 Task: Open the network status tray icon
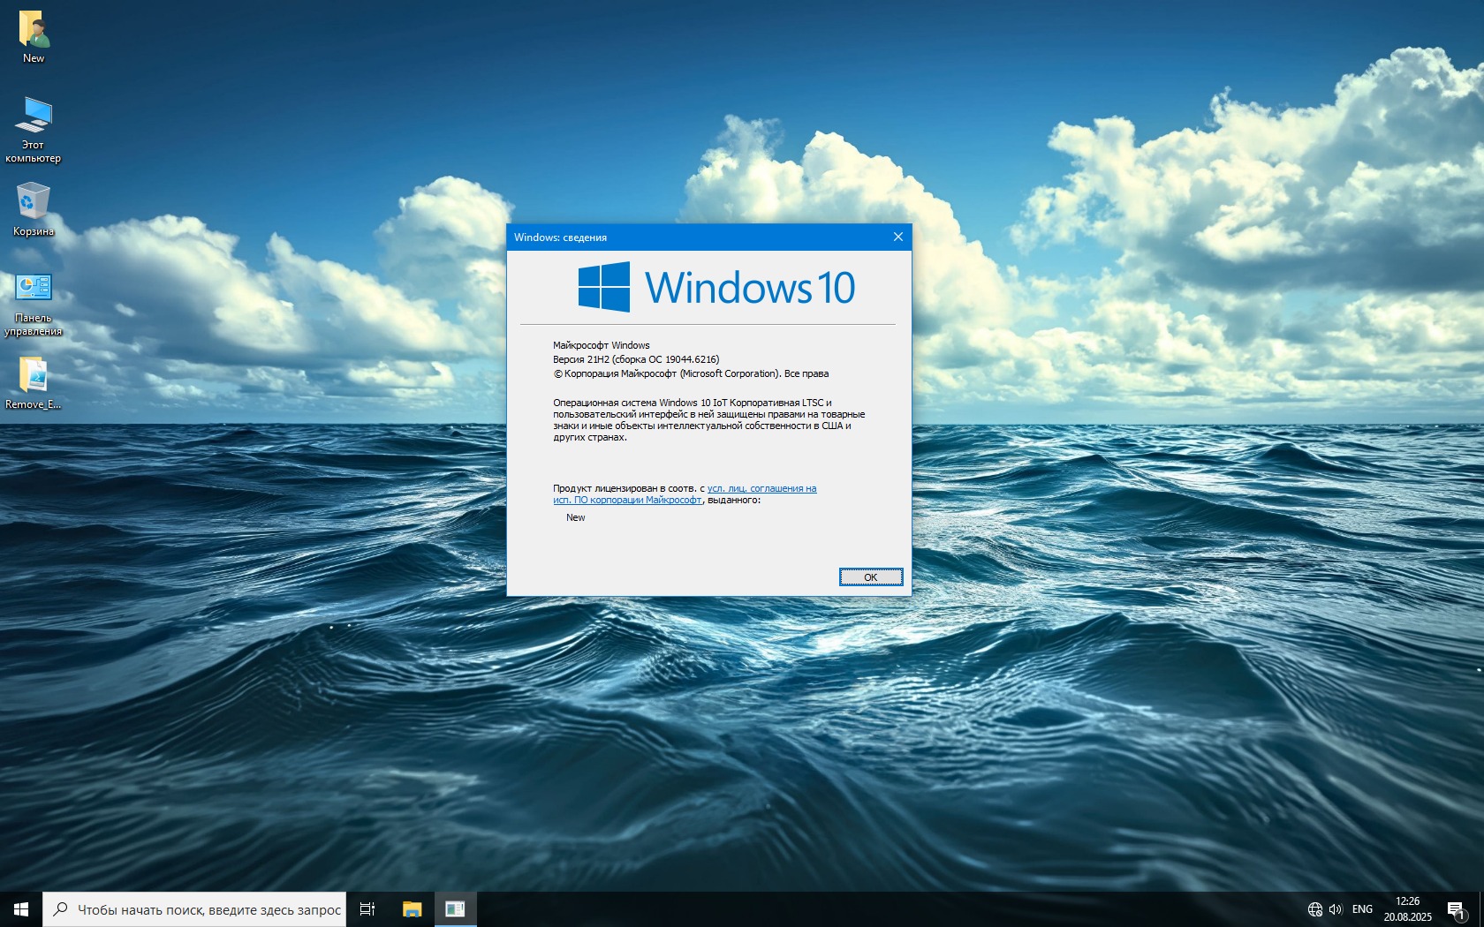1314,909
